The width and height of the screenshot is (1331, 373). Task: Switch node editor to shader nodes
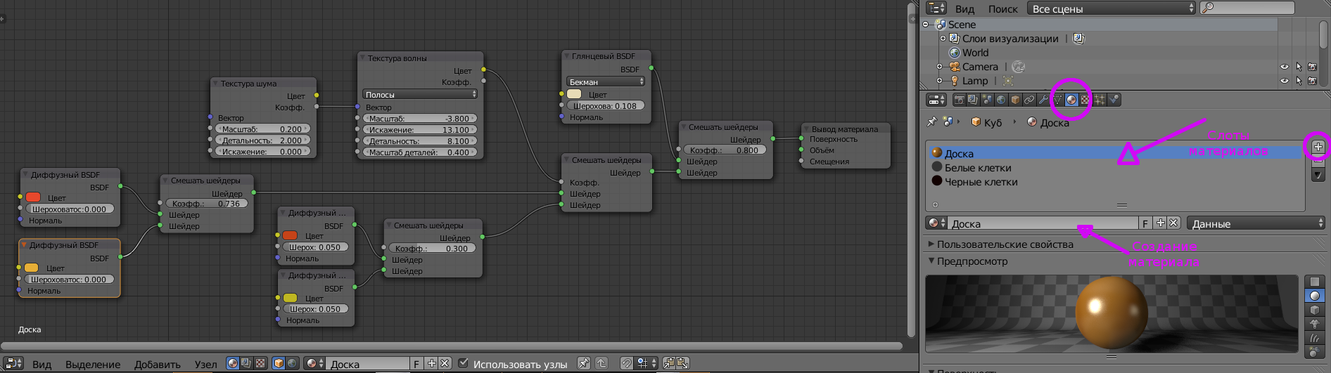(x=232, y=363)
